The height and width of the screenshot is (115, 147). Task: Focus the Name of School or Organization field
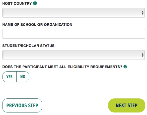point(74,34)
